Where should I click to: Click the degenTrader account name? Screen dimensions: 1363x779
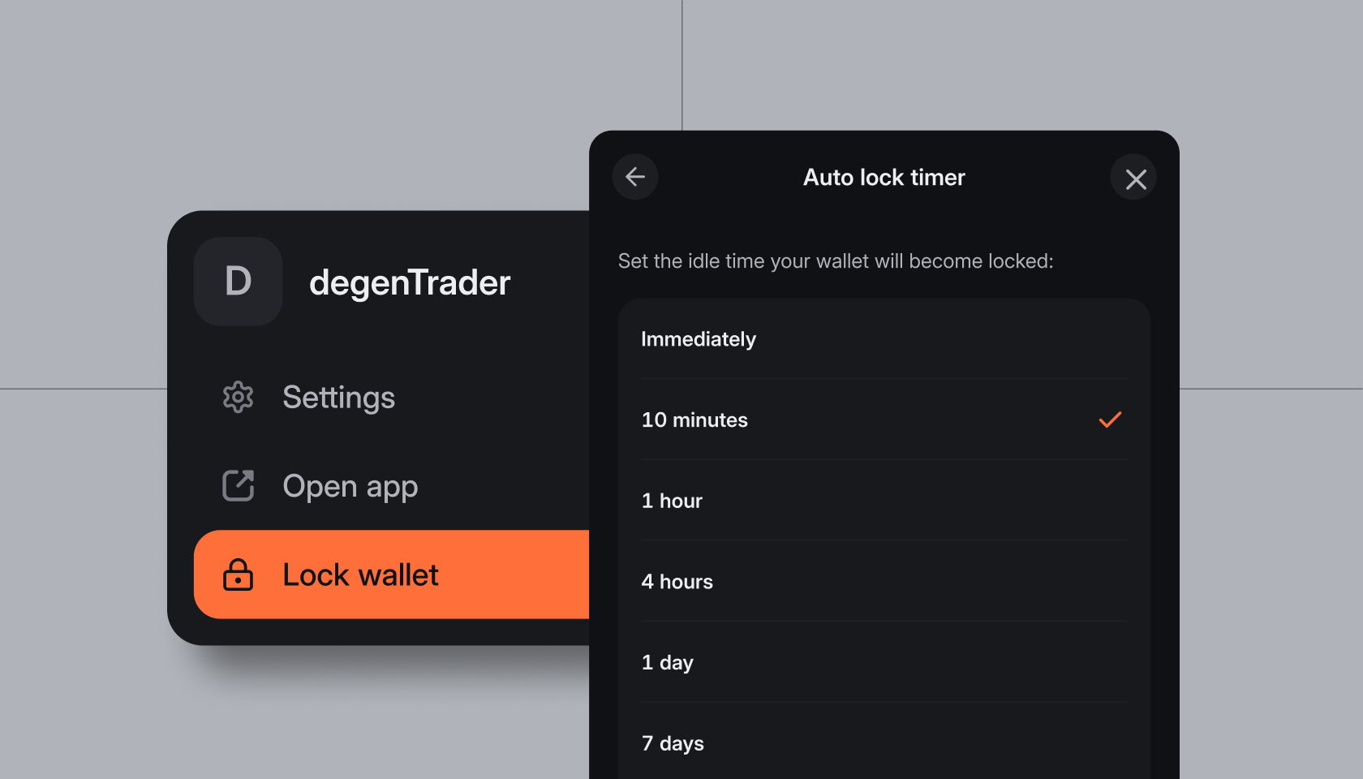410,282
